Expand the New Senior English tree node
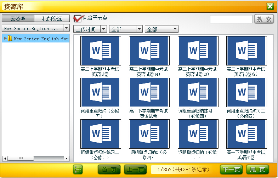Viewport: 278px width, 178px height. 5,38
